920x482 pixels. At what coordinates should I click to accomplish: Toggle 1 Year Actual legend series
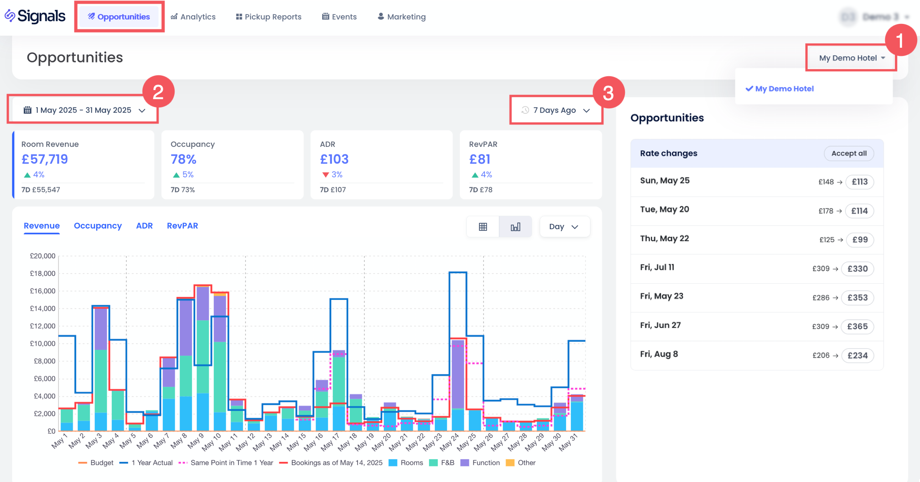(146, 463)
